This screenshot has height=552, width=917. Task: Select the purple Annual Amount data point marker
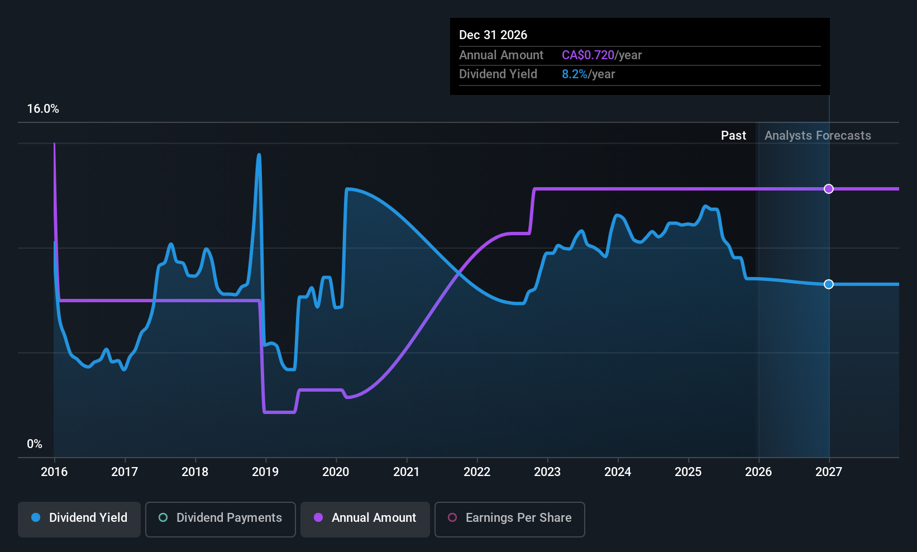(829, 189)
